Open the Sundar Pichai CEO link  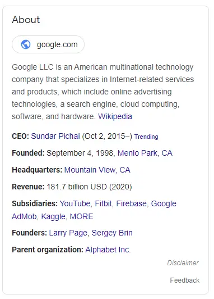[55, 136]
